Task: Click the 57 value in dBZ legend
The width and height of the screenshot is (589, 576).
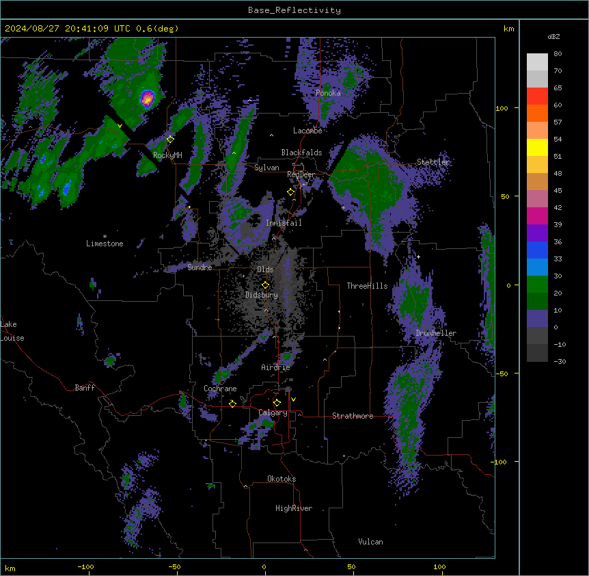Action: coord(558,122)
